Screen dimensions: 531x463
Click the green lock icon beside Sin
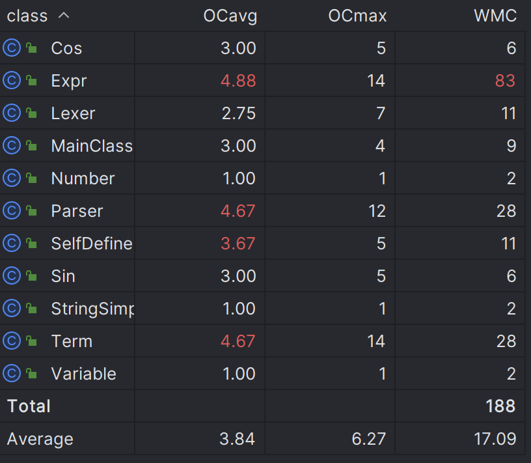click(31, 276)
